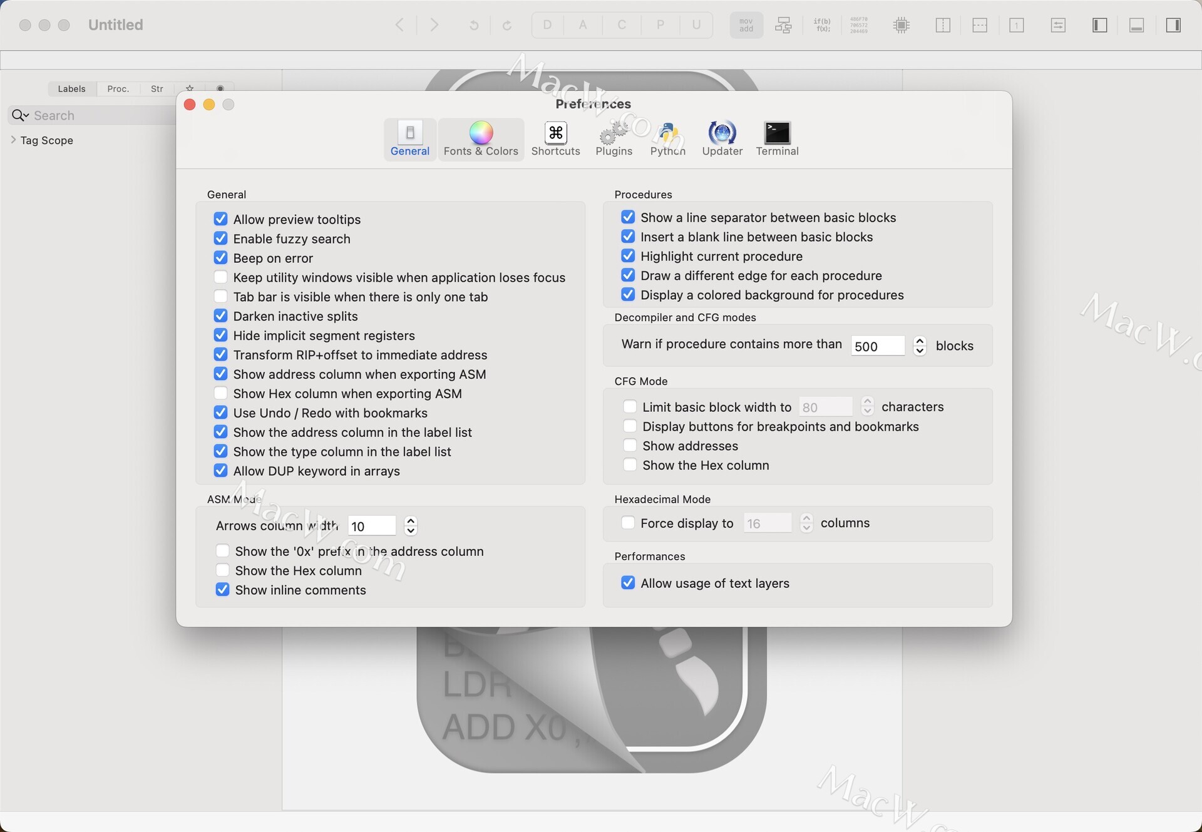Click the navigate back arrow in toolbar

click(399, 25)
